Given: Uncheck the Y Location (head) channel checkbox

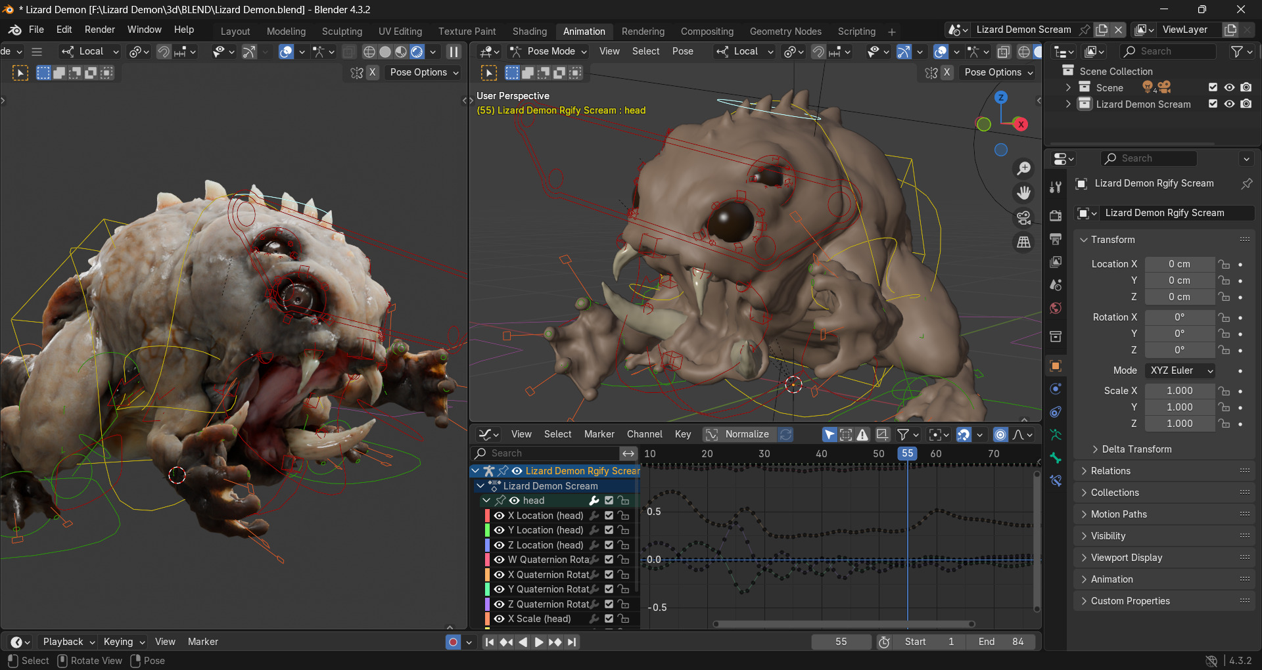Looking at the screenshot, I should 609,530.
